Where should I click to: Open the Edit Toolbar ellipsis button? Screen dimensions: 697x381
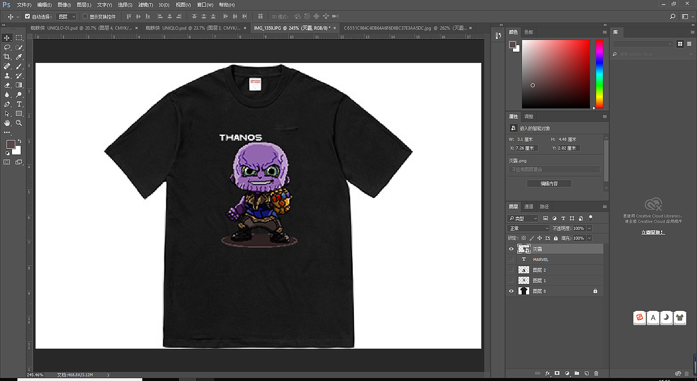click(7, 132)
